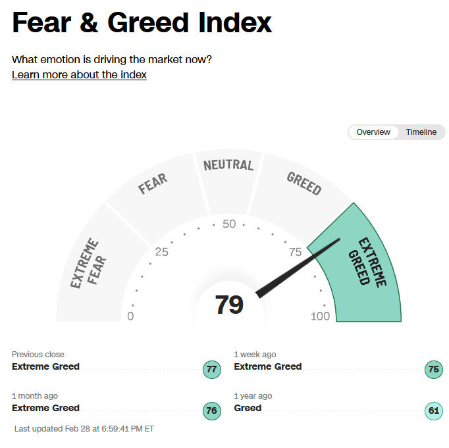Click the Fear & Greed Index heading
This screenshot has width=449, height=448.
(142, 22)
